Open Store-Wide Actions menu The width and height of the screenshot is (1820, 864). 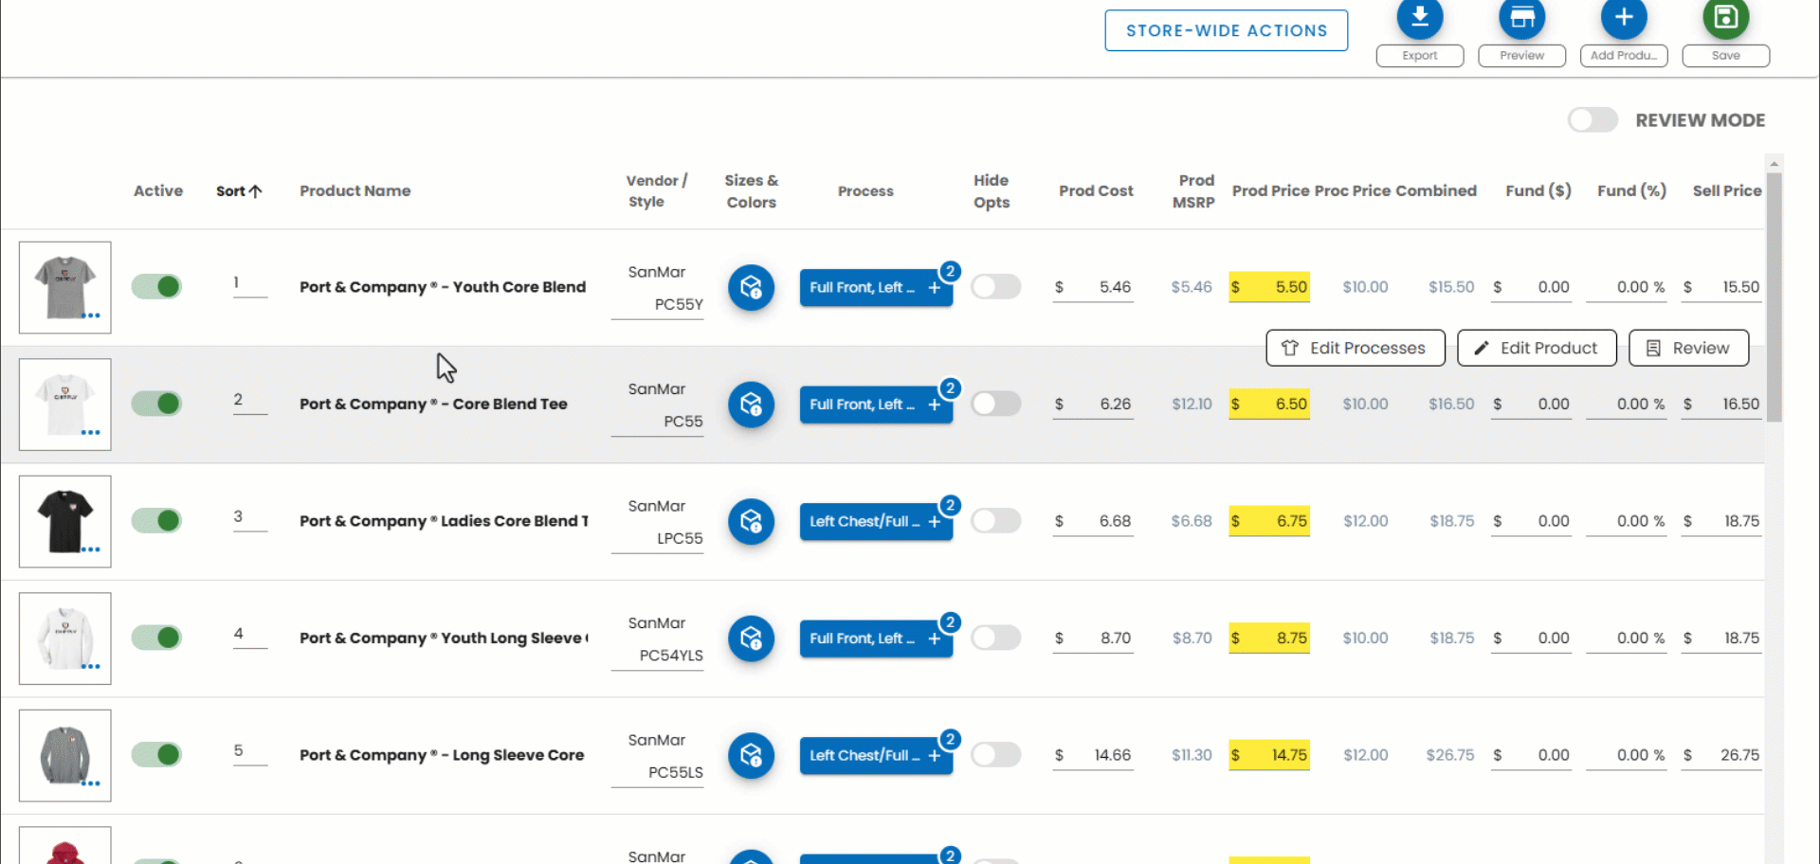[1226, 30]
